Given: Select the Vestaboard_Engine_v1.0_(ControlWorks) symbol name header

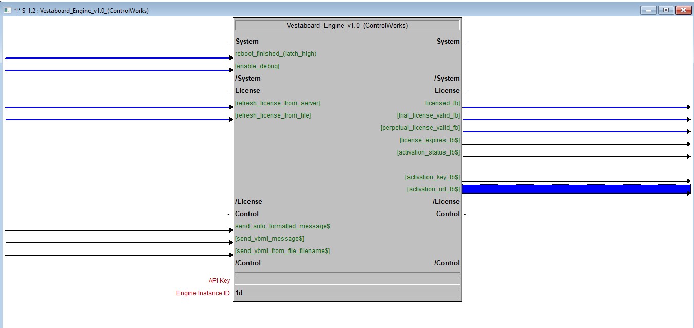Looking at the screenshot, I should pyautogui.click(x=347, y=25).
